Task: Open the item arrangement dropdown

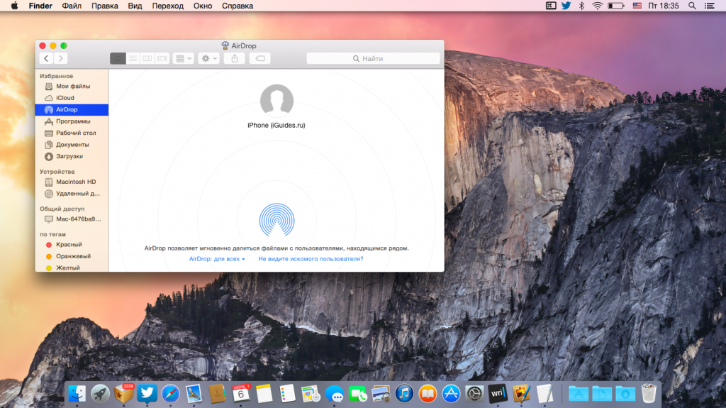Action: click(184, 58)
